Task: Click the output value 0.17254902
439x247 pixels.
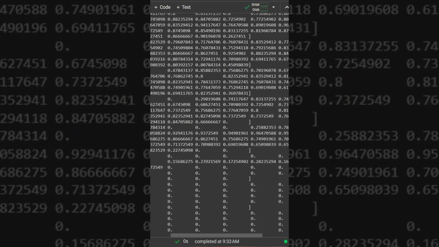Action: click(236, 162)
